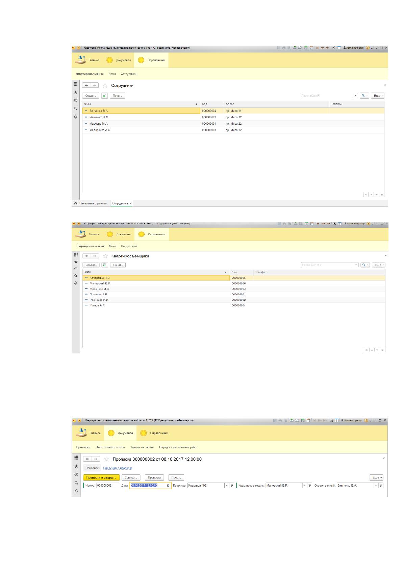
Task: Close the Сотрудники tab at the bottom
Action: pyautogui.click(x=131, y=203)
